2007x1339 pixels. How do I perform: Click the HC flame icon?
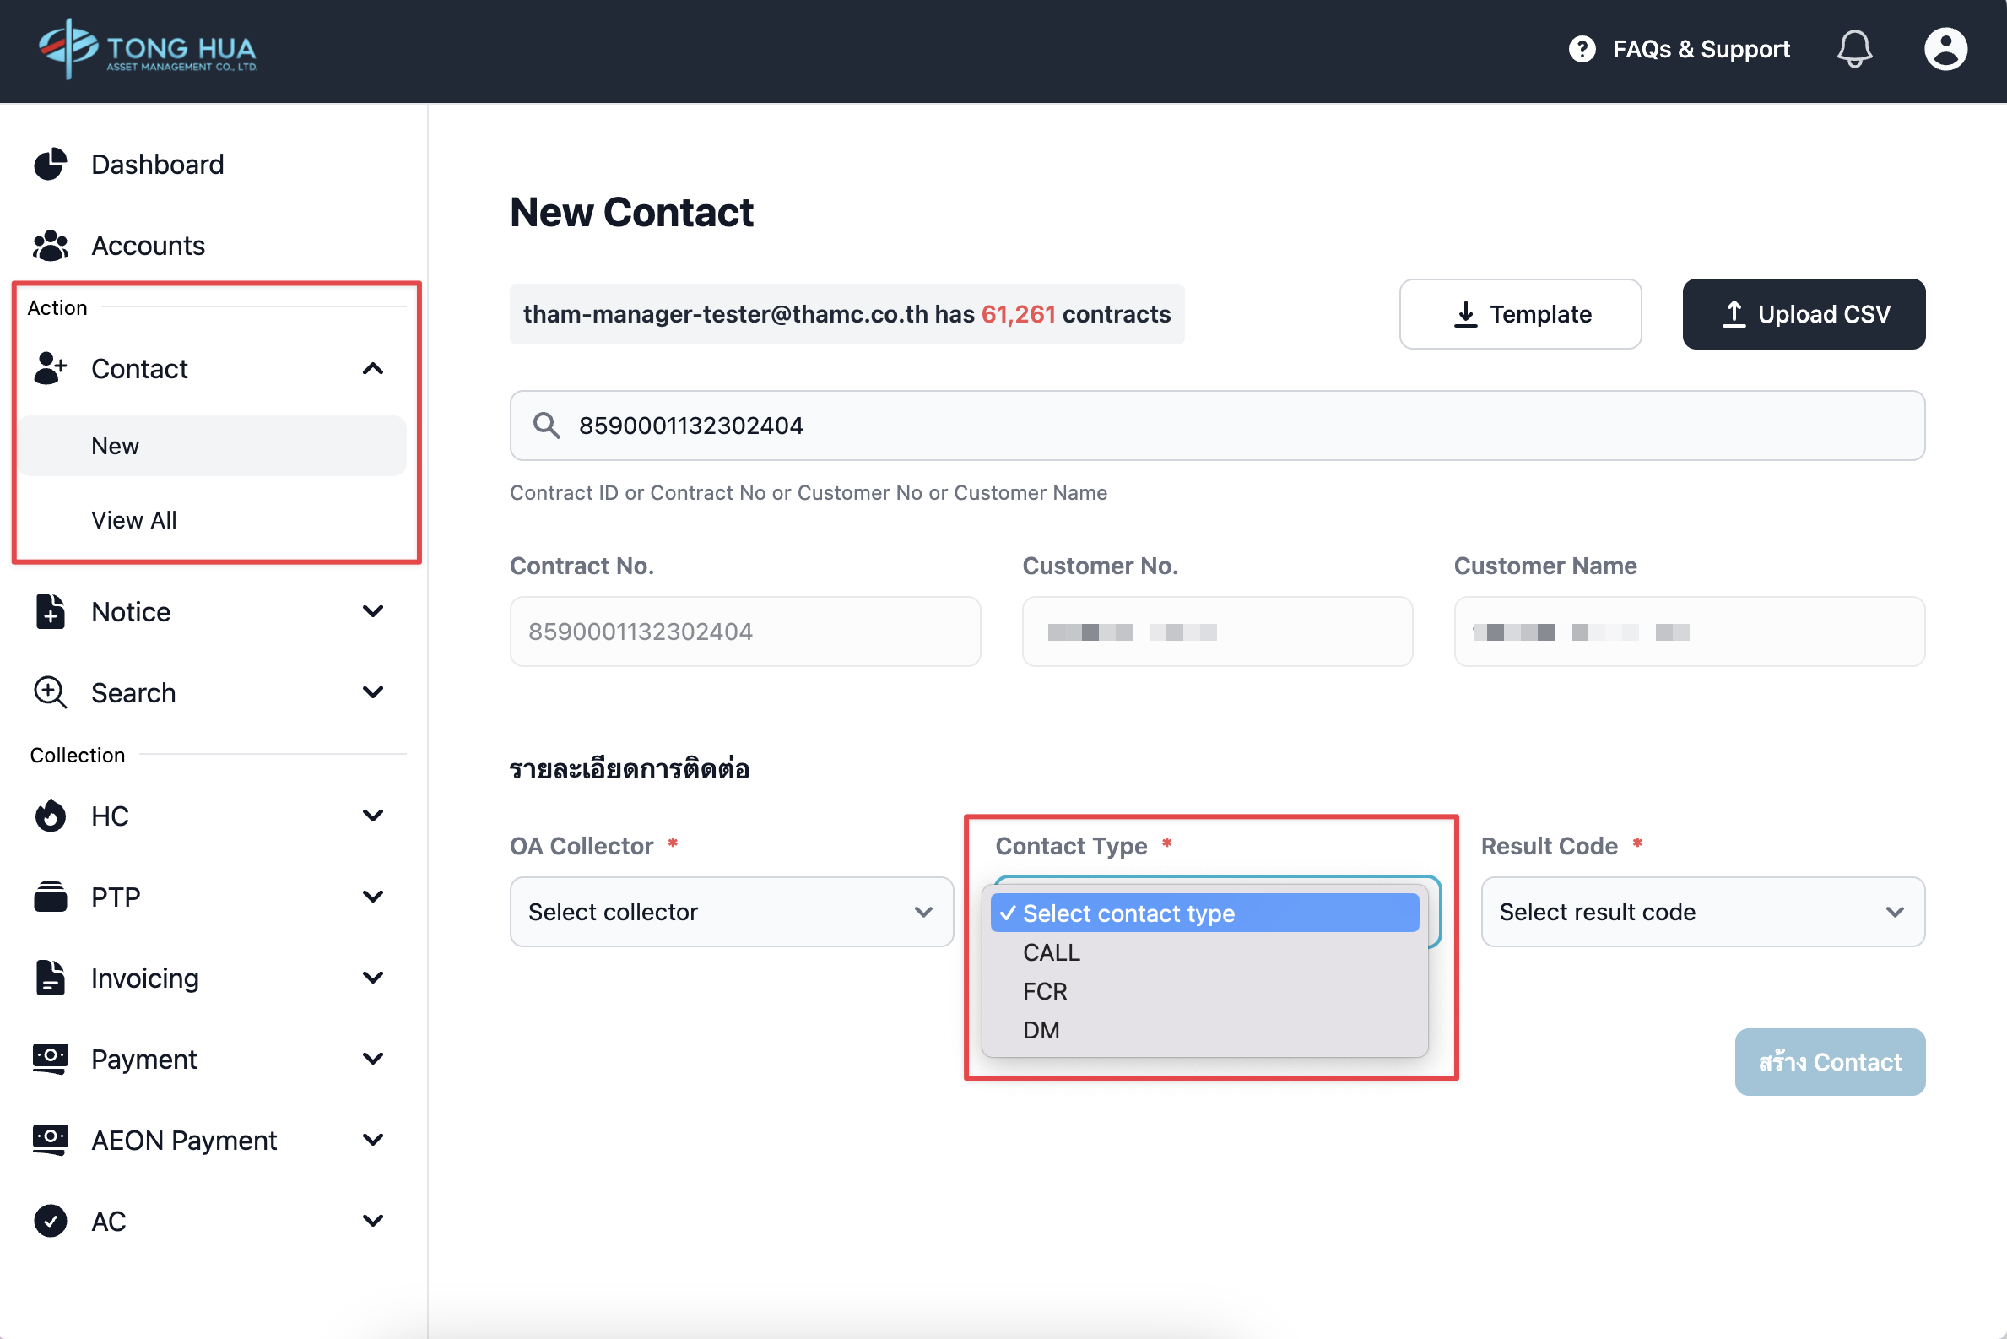[x=51, y=816]
